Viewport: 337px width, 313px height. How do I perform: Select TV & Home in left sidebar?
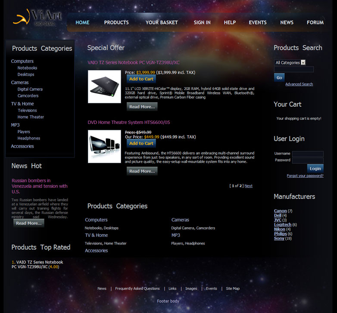coord(22,104)
